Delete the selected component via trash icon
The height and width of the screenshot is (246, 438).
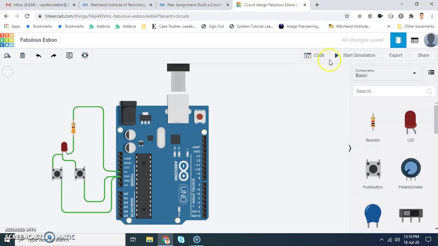pyautogui.click(x=23, y=55)
